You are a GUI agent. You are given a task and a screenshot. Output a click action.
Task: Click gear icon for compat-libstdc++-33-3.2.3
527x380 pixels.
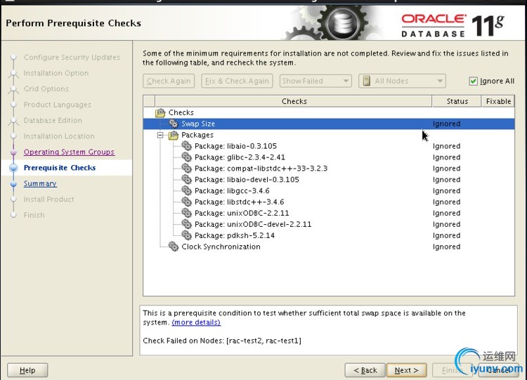coord(186,168)
